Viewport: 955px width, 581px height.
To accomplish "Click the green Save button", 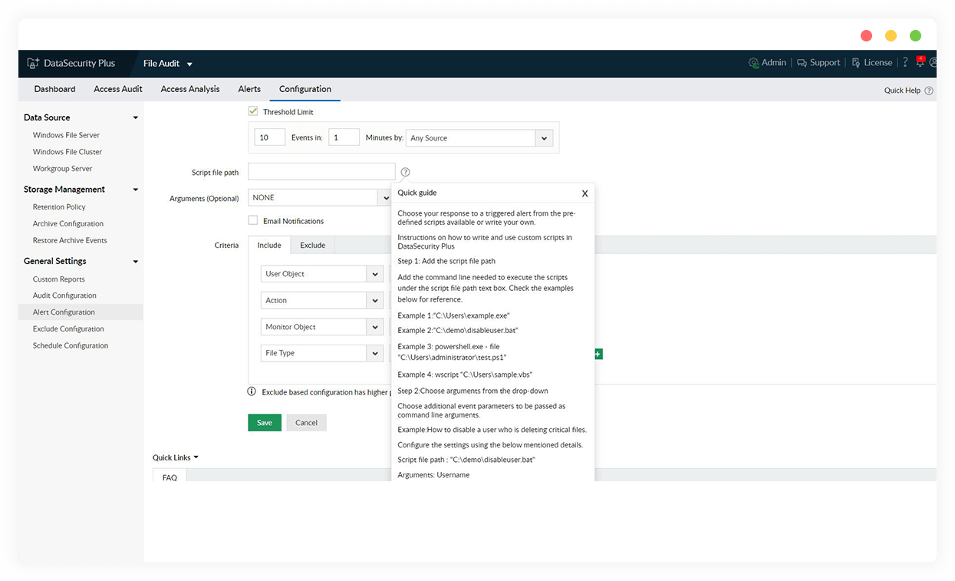I will point(265,423).
